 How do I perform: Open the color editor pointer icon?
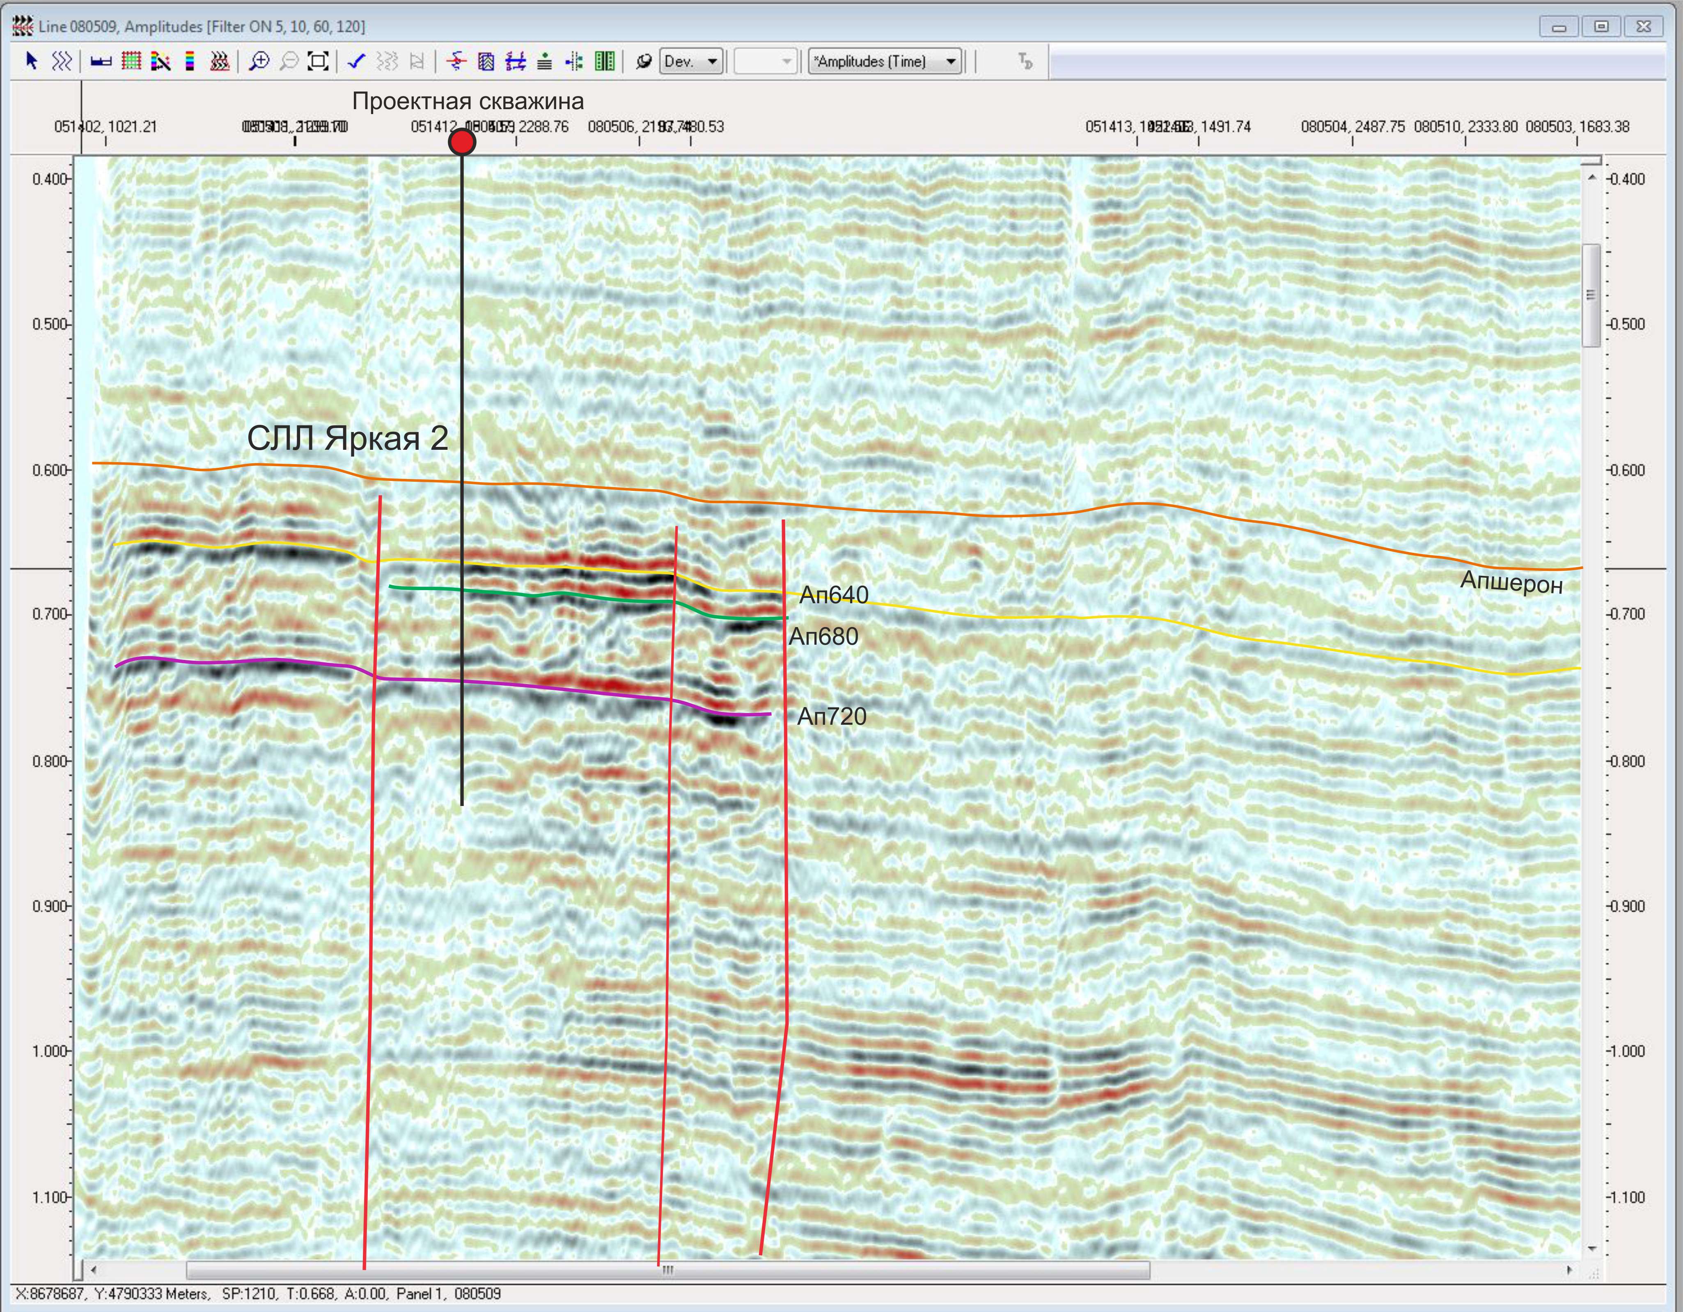click(x=160, y=61)
